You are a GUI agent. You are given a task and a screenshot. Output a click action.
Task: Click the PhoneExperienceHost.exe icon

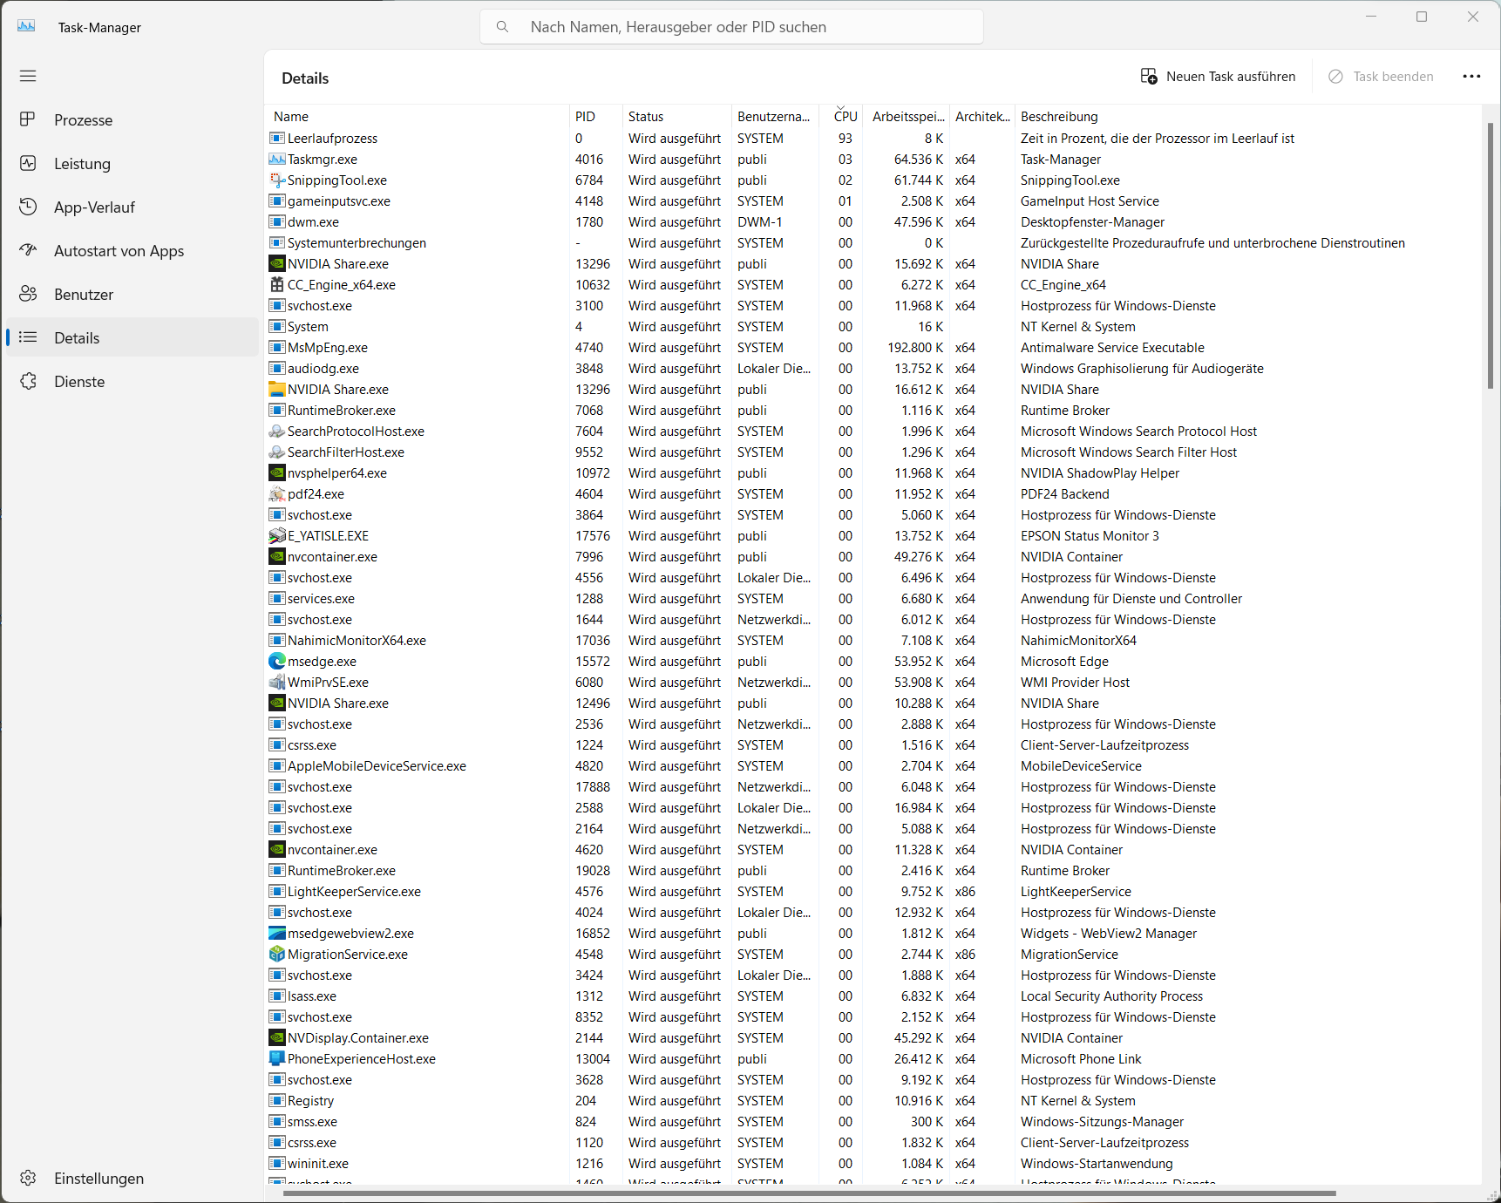[x=277, y=1059]
